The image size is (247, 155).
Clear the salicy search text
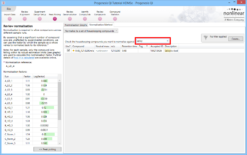click(168, 41)
